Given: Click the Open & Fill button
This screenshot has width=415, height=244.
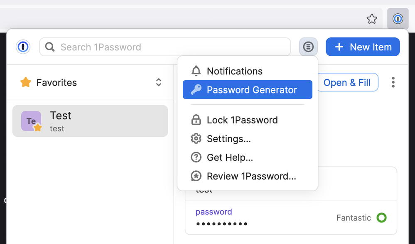Looking at the screenshot, I should pyautogui.click(x=347, y=82).
